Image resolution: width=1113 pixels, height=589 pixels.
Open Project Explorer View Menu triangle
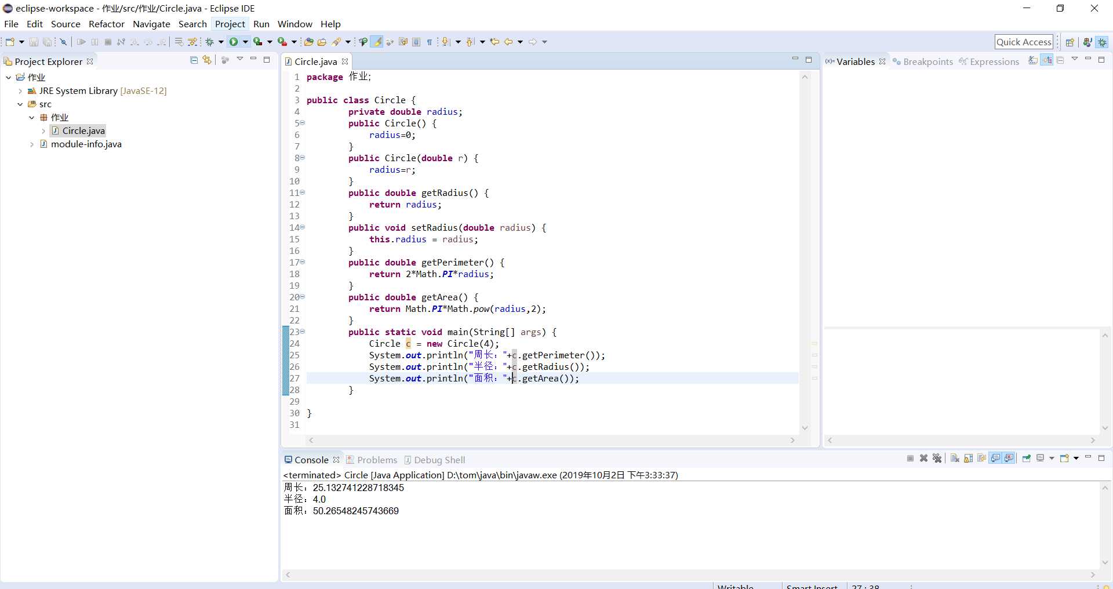240,59
